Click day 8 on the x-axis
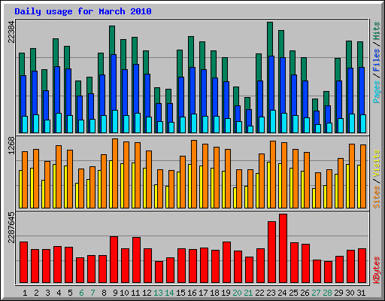The image size is (385, 301). coord(104,293)
